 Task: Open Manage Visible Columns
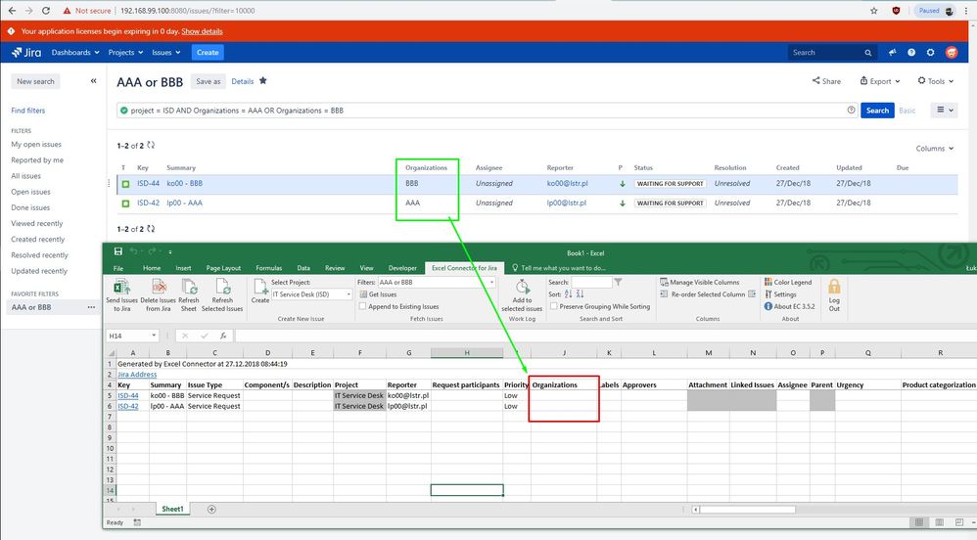pyautogui.click(x=699, y=282)
